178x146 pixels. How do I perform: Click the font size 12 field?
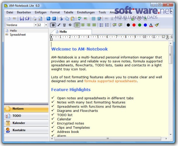click(x=41, y=25)
